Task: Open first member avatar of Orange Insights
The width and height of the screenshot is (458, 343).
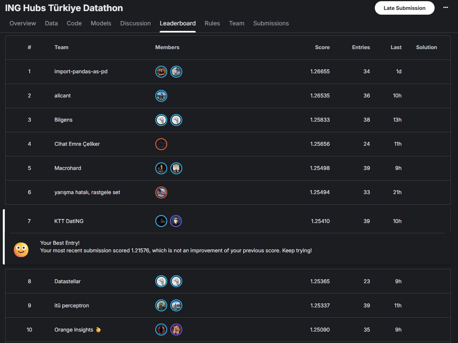Action: pos(161,330)
